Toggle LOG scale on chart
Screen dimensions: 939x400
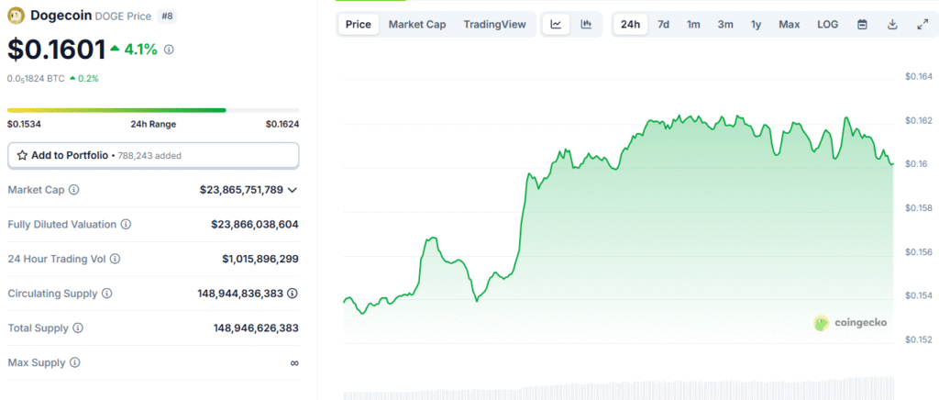point(828,25)
